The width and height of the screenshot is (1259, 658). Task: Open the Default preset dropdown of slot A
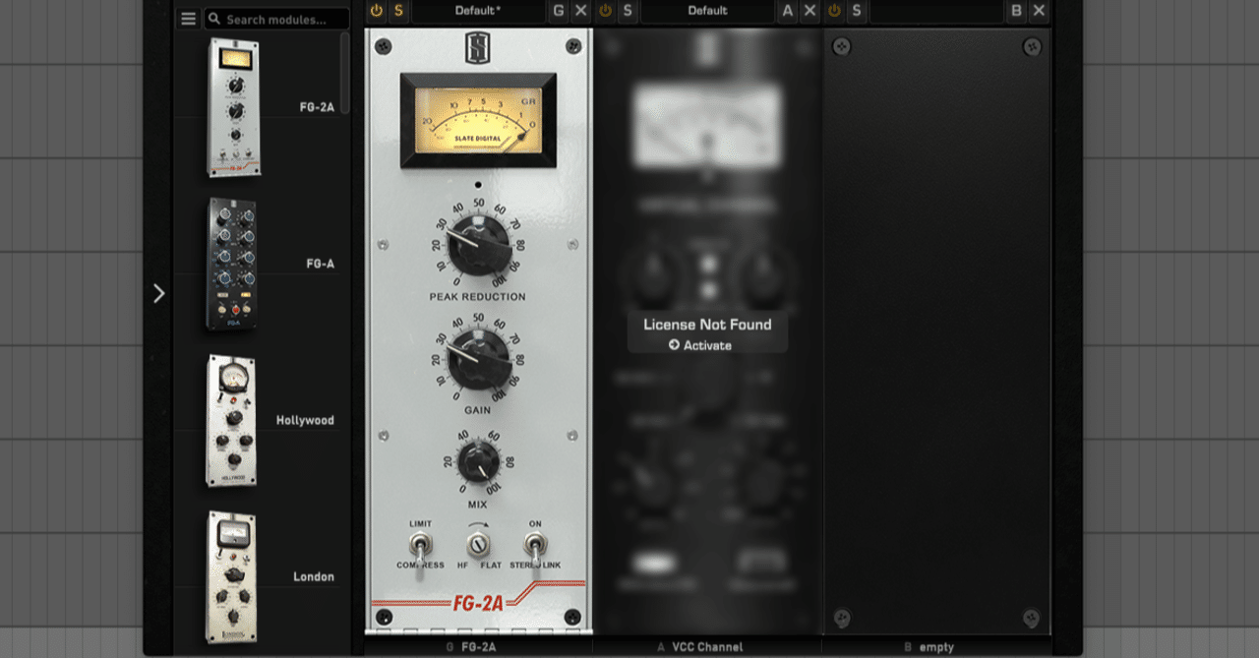click(x=707, y=11)
